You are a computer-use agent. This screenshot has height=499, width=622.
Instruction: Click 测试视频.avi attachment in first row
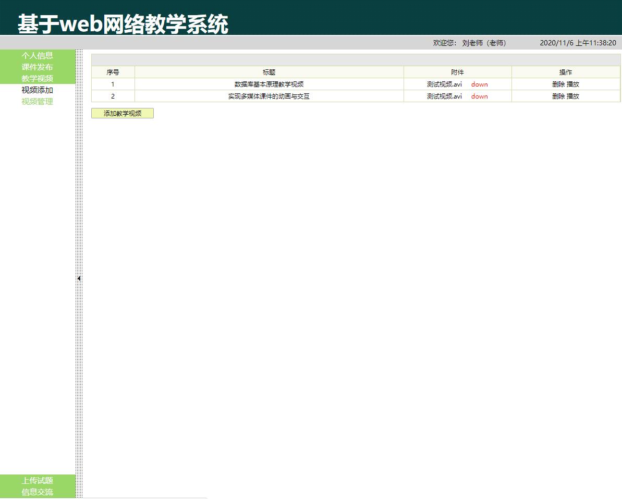tap(444, 84)
